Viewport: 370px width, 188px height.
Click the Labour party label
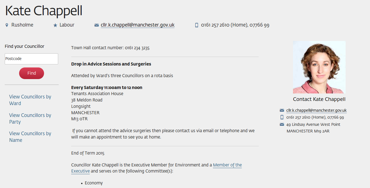67,25
